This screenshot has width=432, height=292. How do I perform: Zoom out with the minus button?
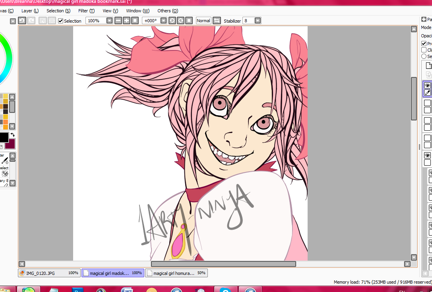point(118,21)
